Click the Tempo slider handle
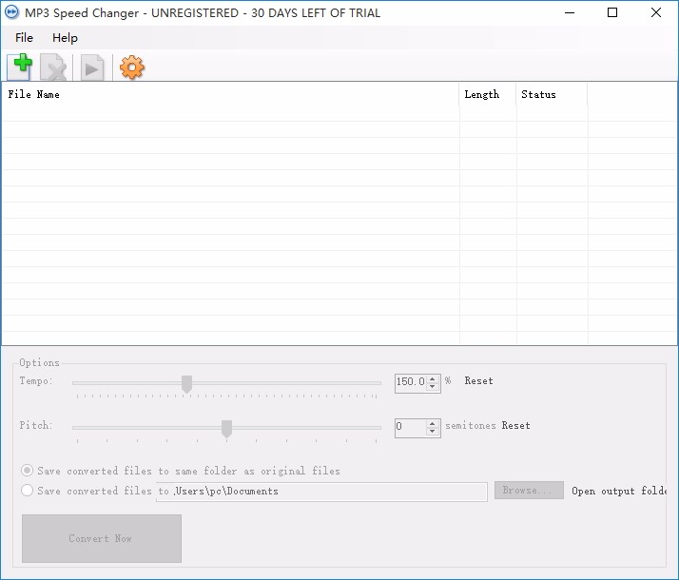This screenshot has height=580, width=679. click(186, 384)
